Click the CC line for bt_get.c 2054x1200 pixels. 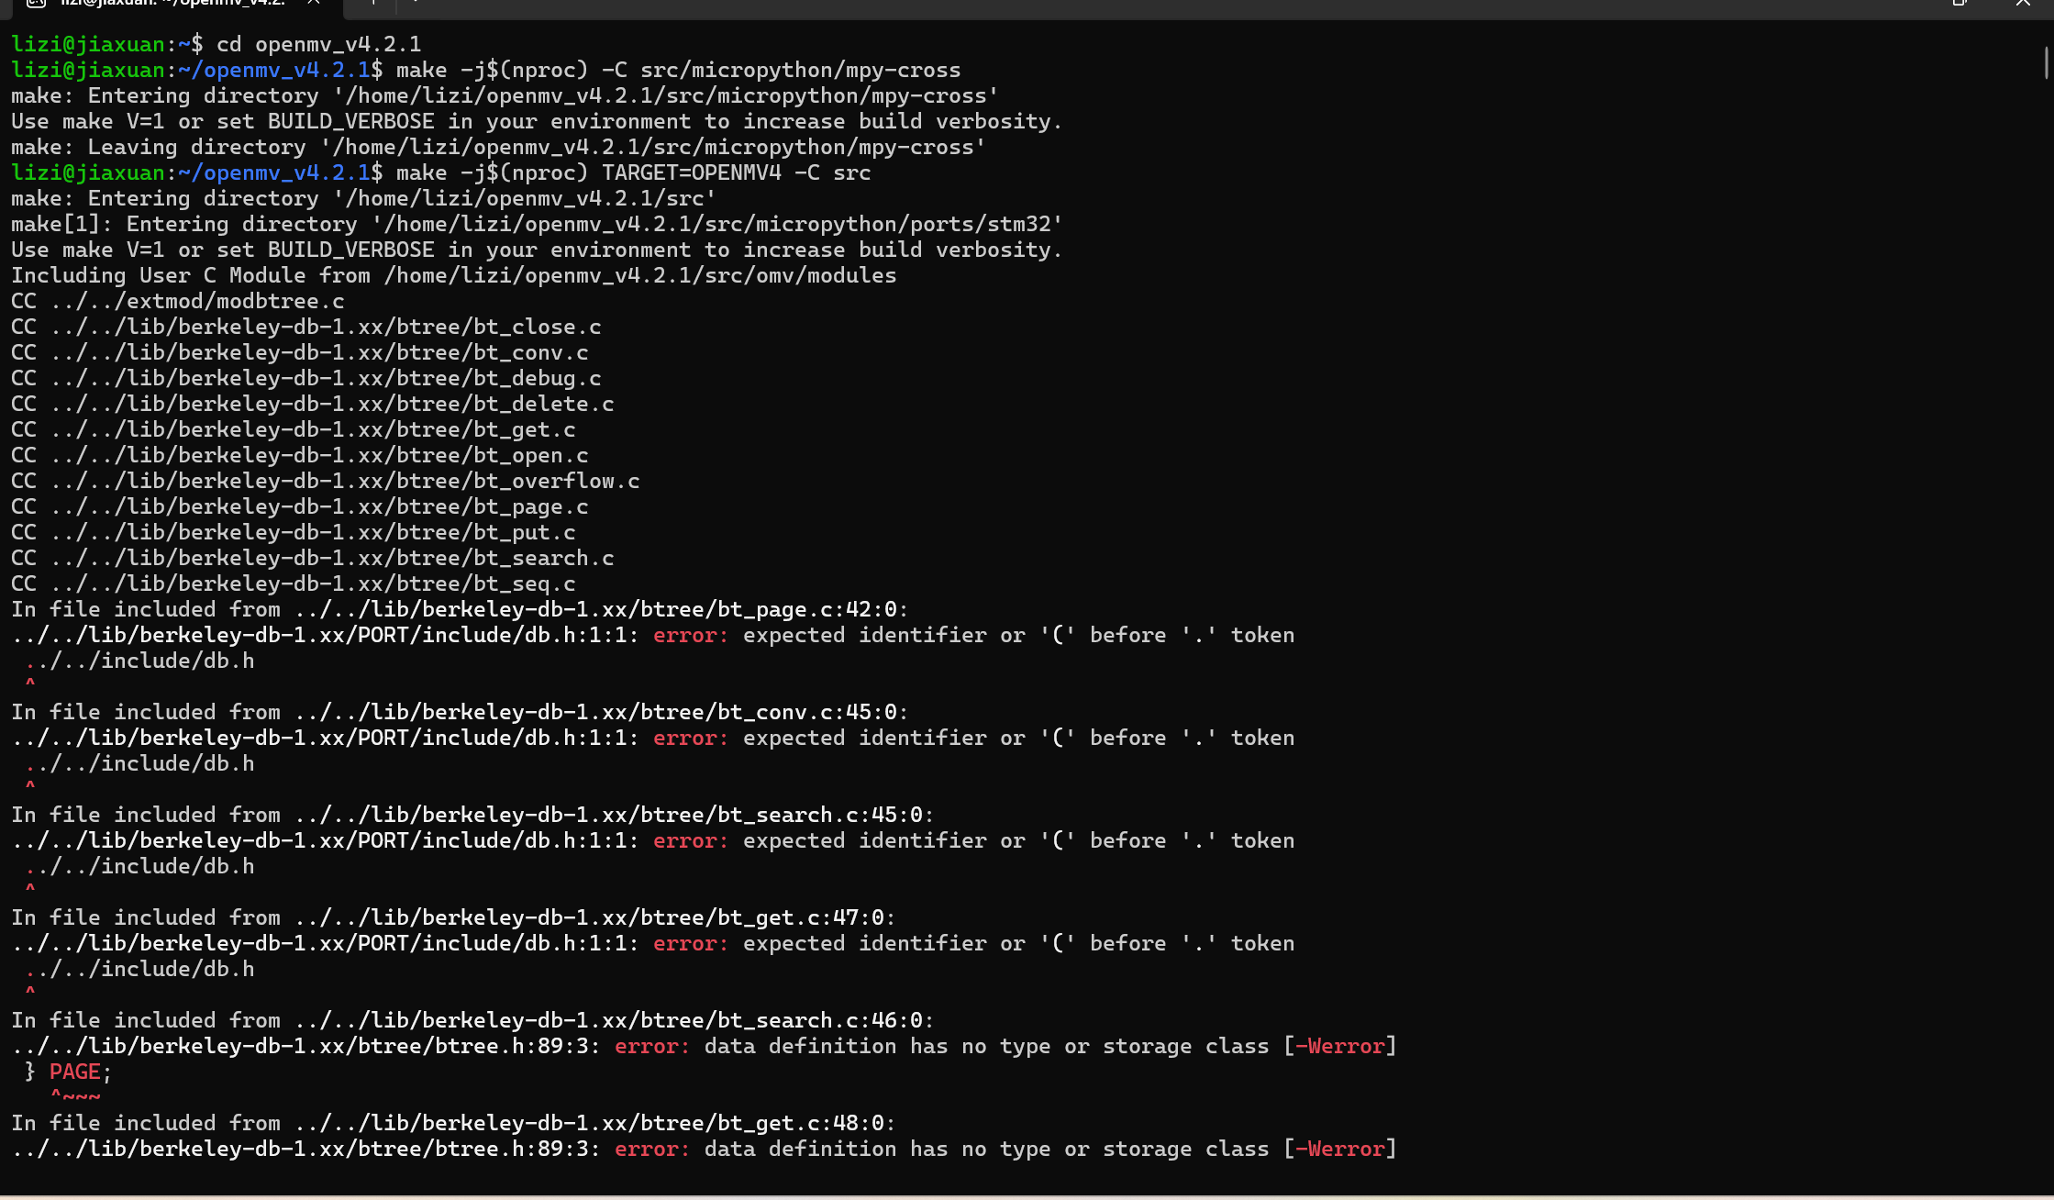(294, 429)
